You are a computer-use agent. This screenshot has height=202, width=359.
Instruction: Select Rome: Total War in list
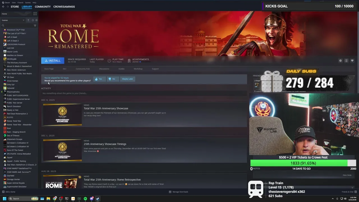[x=14, y=121]
